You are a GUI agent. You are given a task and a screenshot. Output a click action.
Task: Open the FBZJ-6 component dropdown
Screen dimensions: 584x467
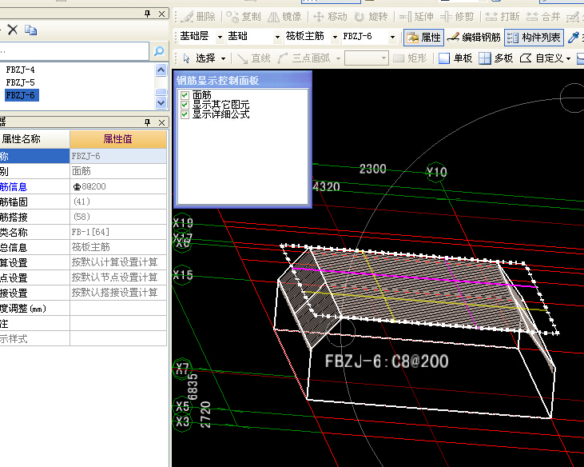coord(392,37)
